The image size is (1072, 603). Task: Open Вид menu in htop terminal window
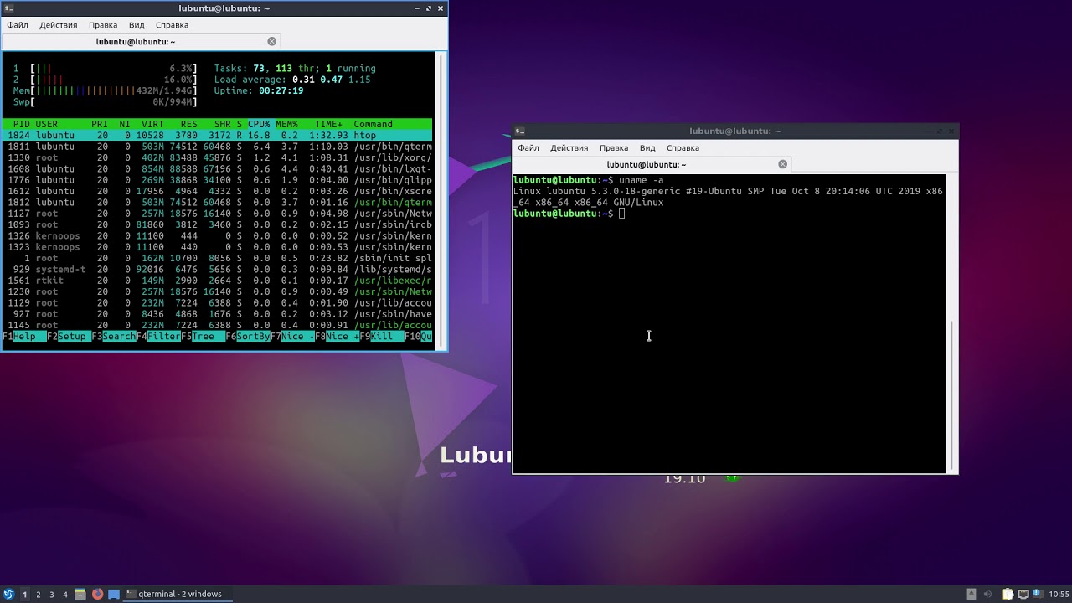click(x=137, y=25)
